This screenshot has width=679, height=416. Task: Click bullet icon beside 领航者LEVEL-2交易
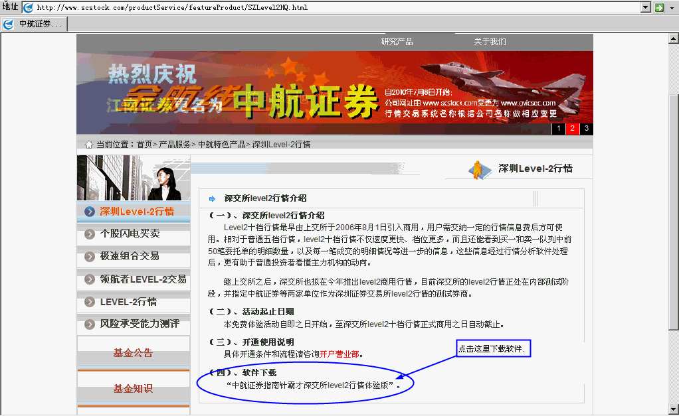coord(90,279)
